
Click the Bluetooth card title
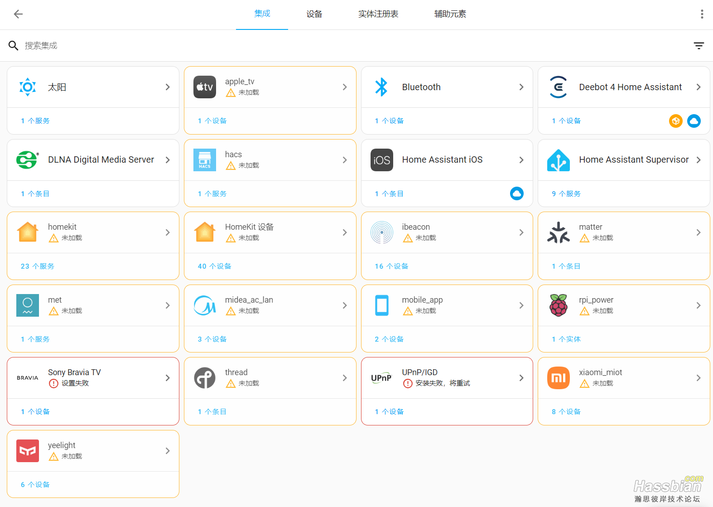click(421, 87)
